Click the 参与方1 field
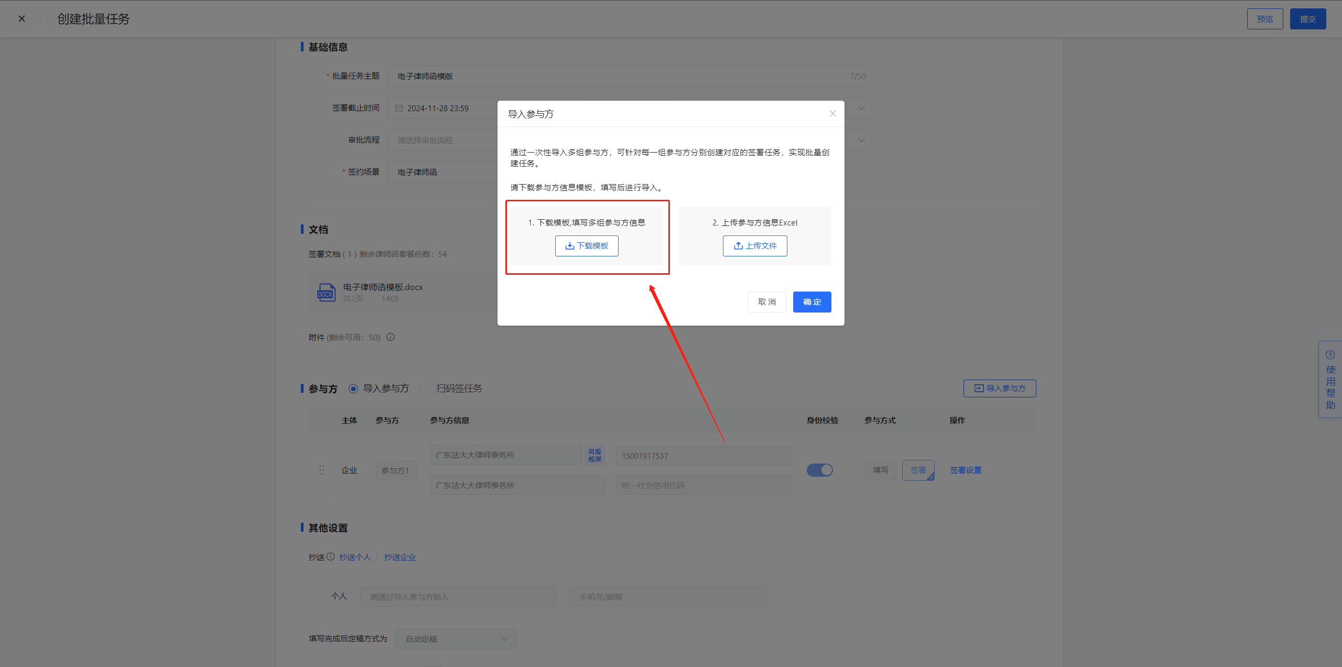The image size is (1342, 667). (396, 470)
